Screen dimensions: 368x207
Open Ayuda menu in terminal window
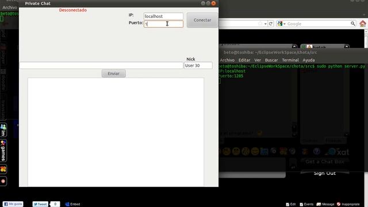[309, 60]
